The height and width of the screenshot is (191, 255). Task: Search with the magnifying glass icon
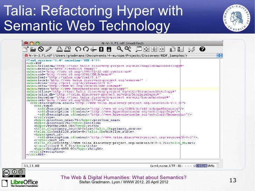click(120, 49)
